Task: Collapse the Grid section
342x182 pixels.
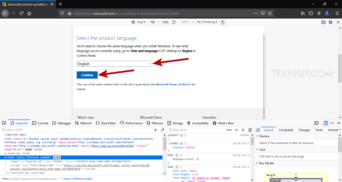Action: (257, 150)
